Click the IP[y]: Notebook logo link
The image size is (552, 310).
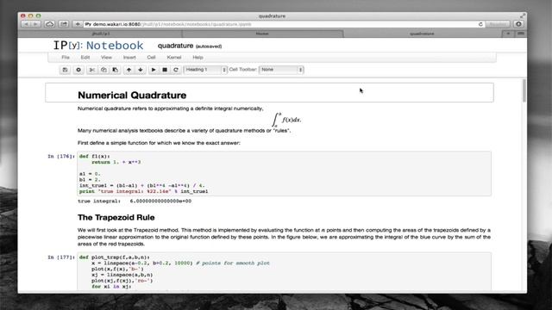pos(98,46)
